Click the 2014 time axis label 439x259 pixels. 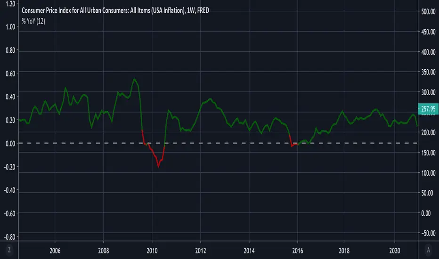249,251
